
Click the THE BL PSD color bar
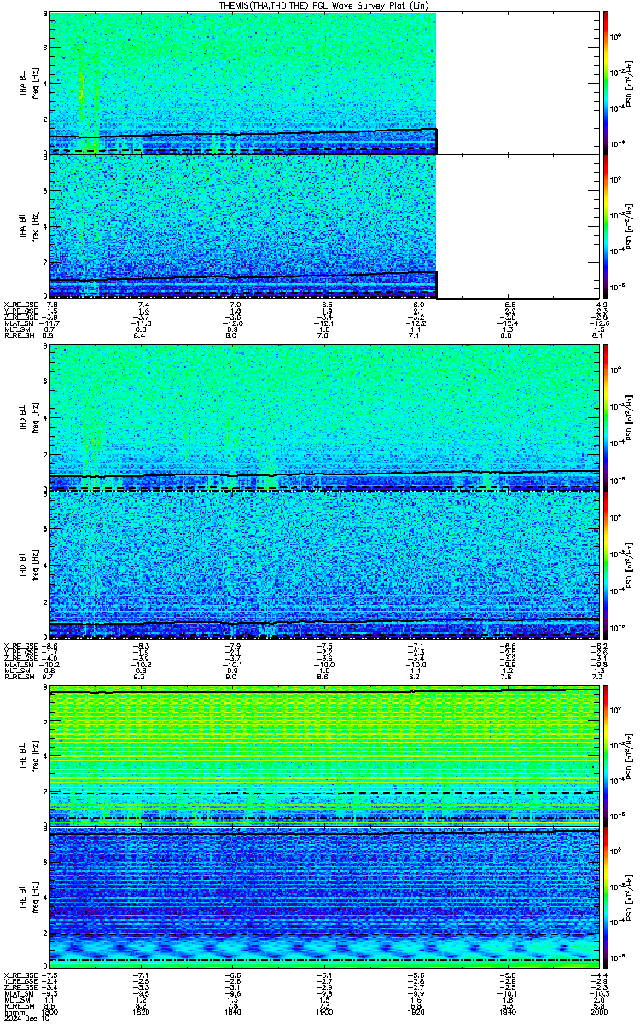[x=606, y=756]
